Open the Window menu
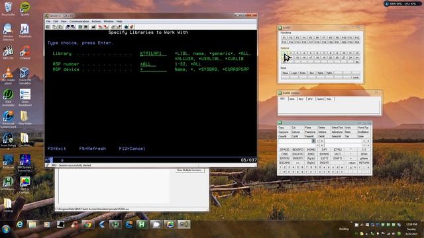This screenshot has height=238, width=424. [109, 21]
